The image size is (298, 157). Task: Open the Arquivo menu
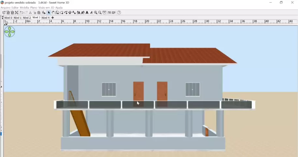5,8
